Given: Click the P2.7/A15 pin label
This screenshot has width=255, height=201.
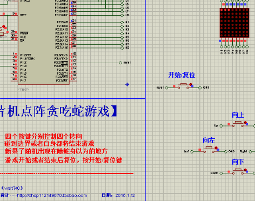Looking at the screenshot, I should click(62, 48).
